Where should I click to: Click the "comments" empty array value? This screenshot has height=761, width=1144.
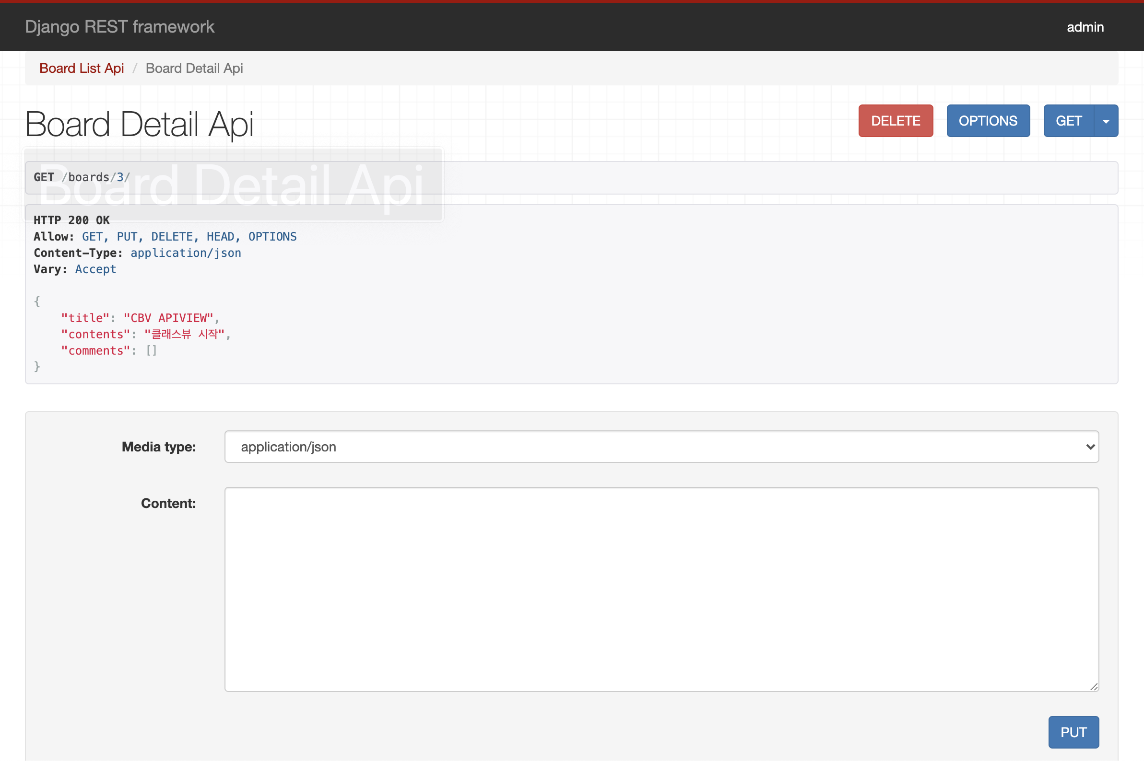pos(152,350)
